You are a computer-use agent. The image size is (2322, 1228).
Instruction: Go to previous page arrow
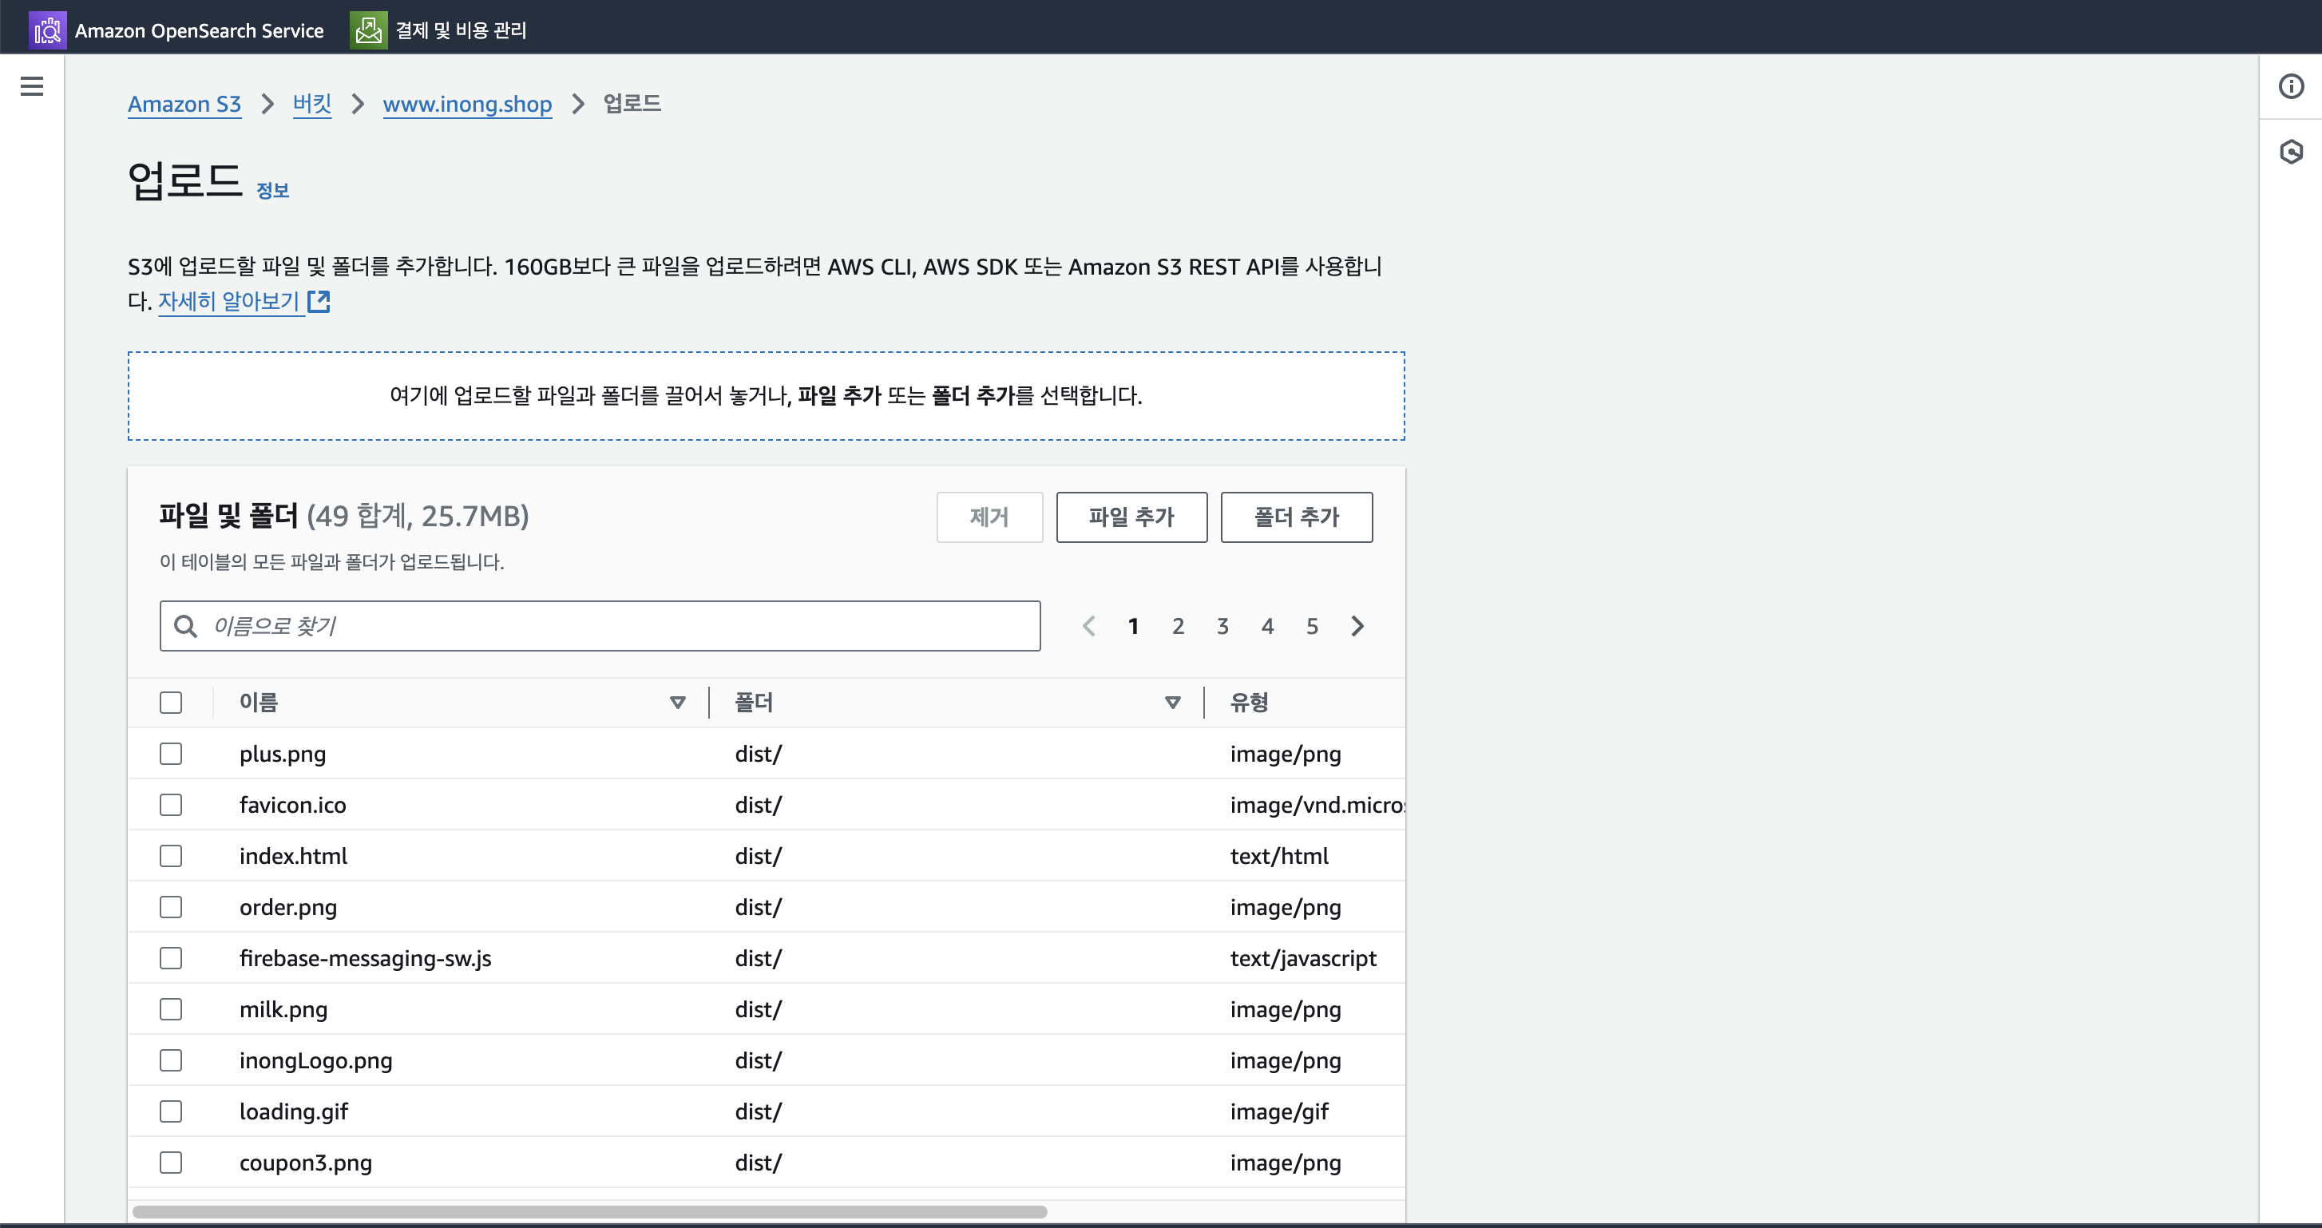[1089, 627]
